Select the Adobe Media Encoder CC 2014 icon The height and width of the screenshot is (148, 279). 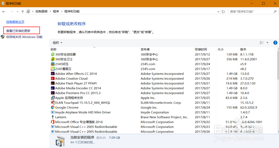[53, 88]
